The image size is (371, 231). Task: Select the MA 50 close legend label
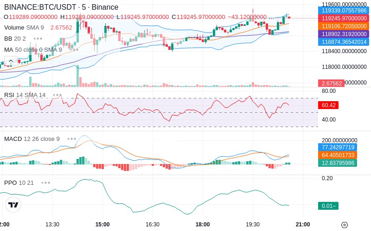pos(33,50)
